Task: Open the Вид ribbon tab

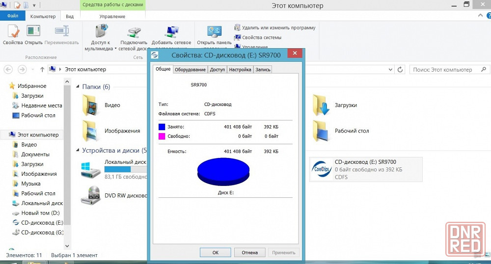Action: coord(70,16)
